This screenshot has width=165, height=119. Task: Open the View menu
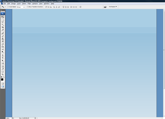tap(41, 4)
